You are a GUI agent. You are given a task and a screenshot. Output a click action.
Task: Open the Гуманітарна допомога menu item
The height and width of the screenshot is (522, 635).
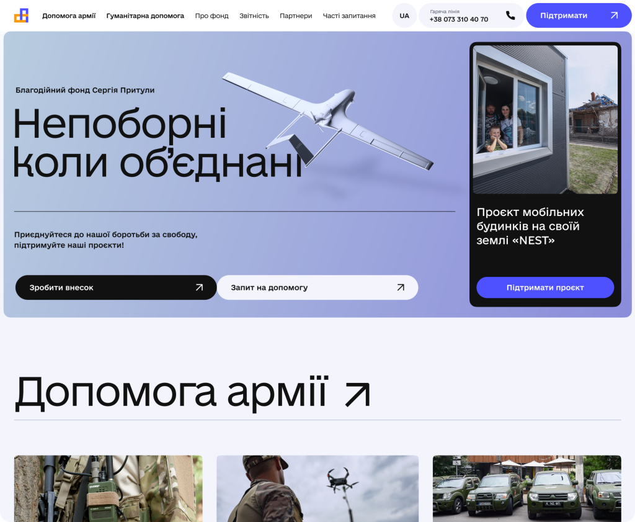click(145, 16)
